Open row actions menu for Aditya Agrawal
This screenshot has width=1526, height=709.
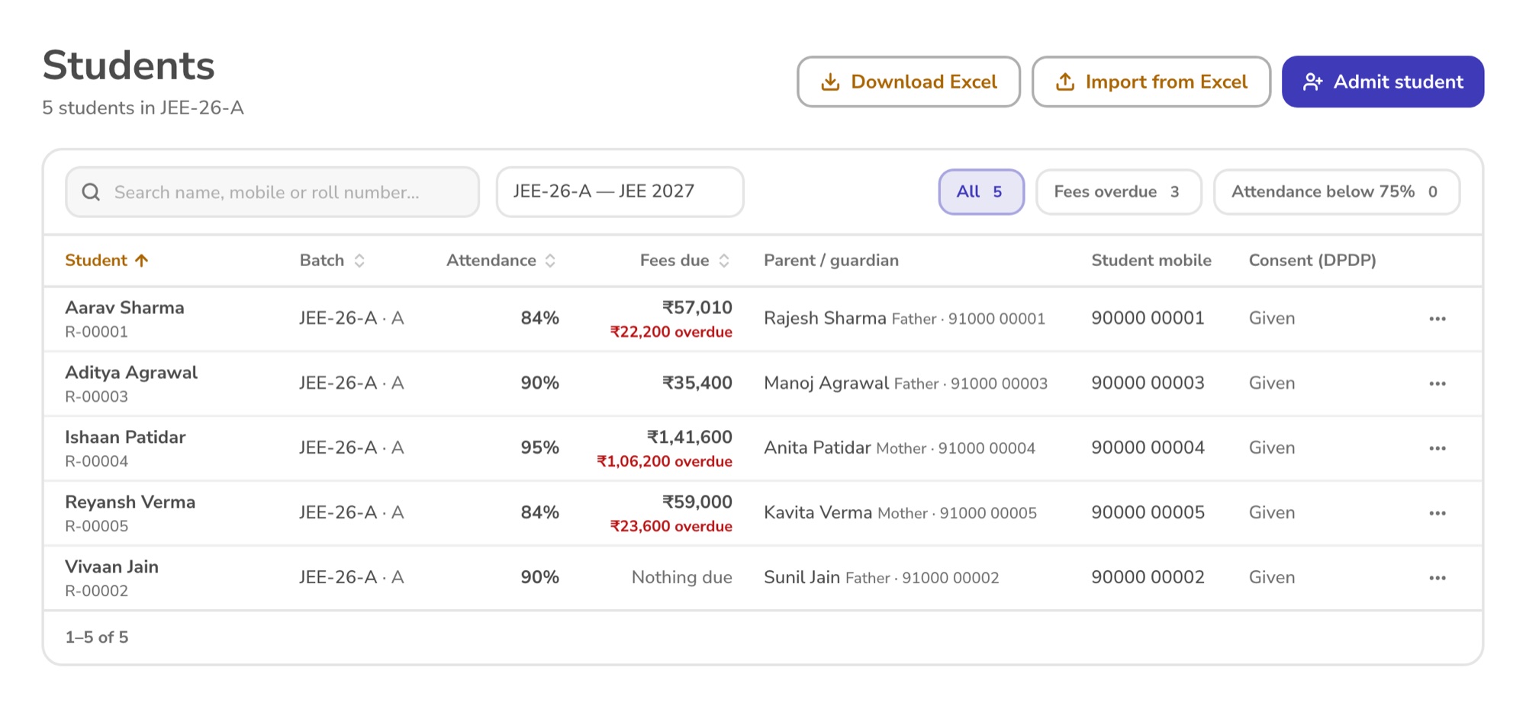1437,383
